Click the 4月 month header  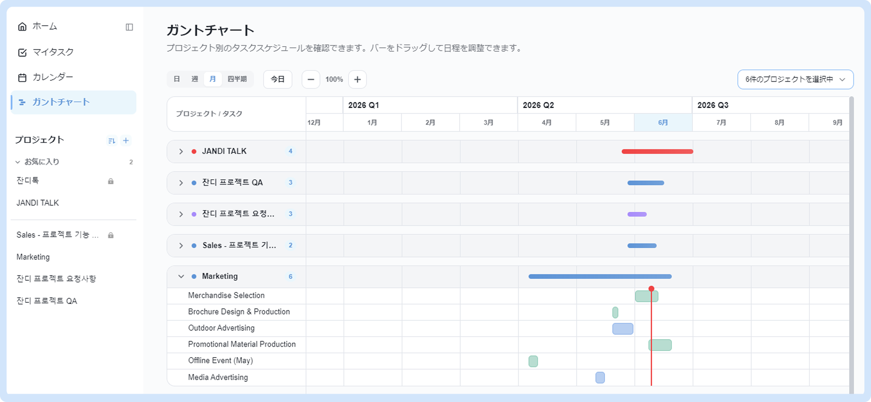click(547, 123)
